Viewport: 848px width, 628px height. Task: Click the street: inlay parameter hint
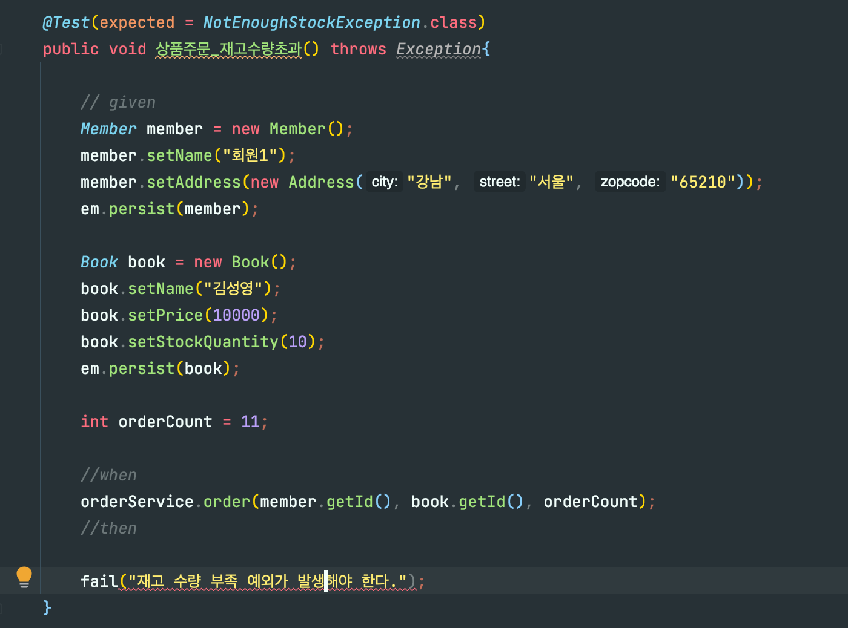500,182
